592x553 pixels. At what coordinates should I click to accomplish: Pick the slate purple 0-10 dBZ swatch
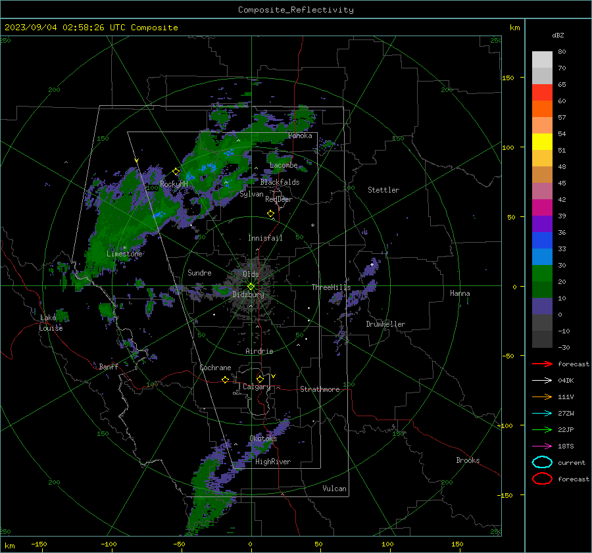tap(542, 306)
